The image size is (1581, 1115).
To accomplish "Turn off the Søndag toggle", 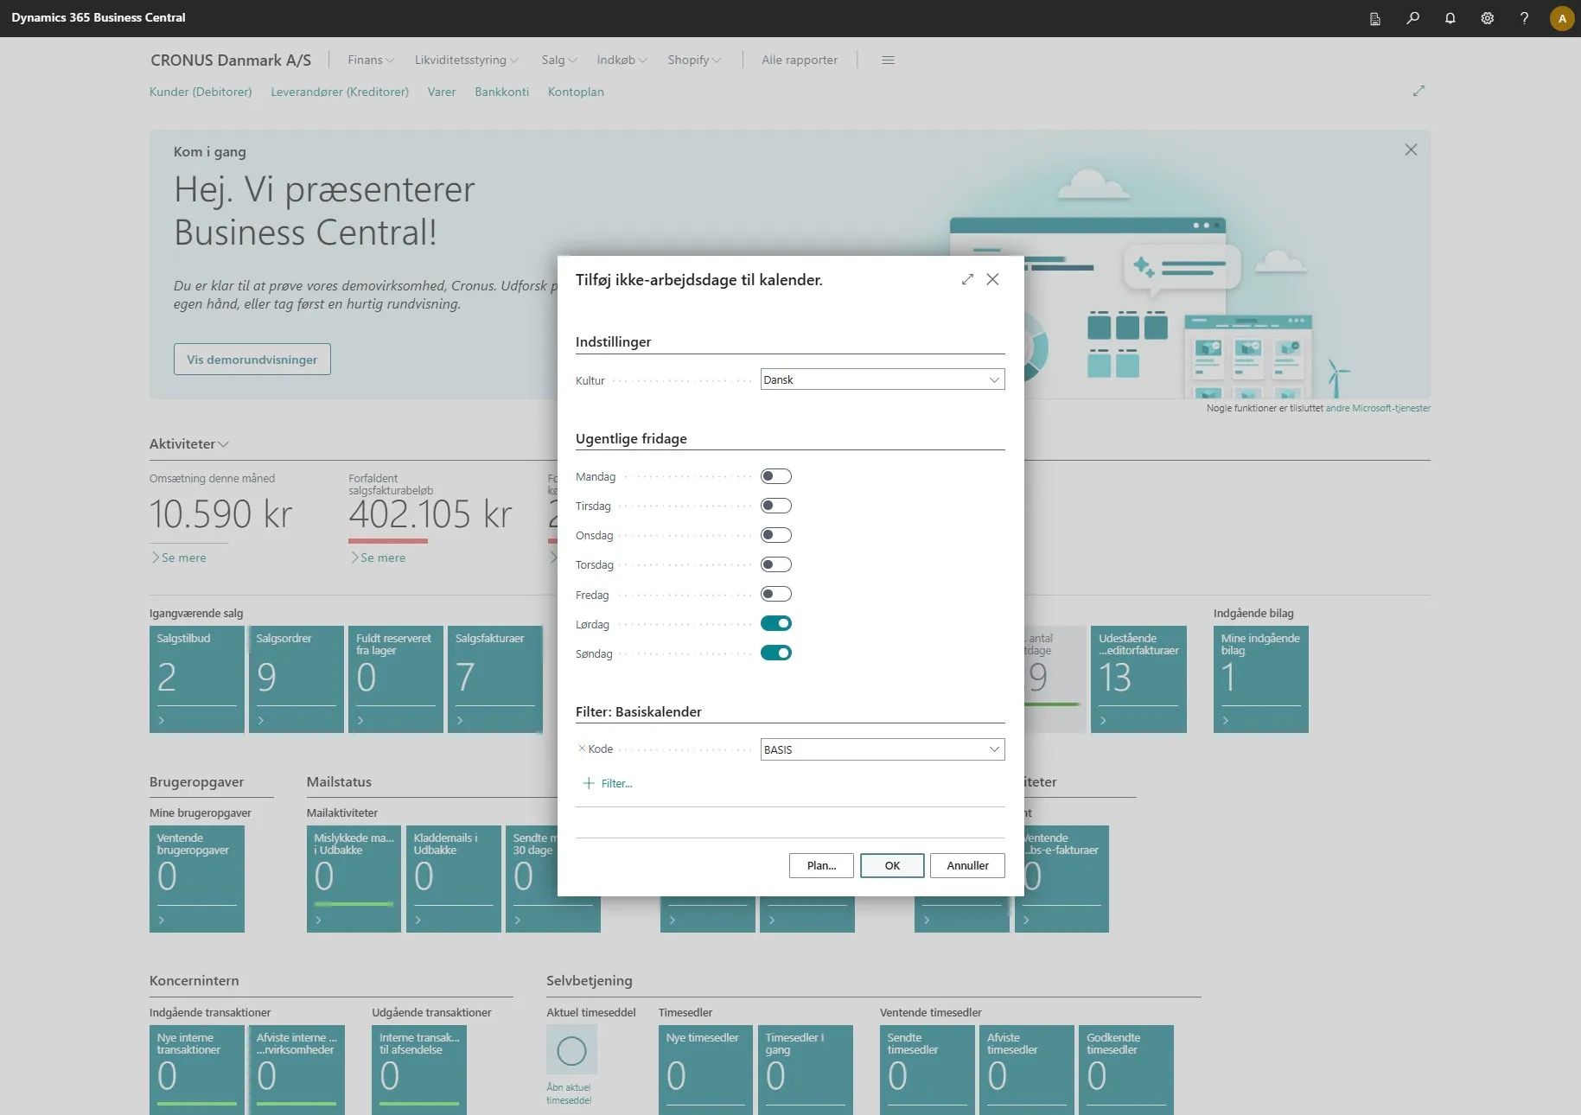I will (776, 653).
